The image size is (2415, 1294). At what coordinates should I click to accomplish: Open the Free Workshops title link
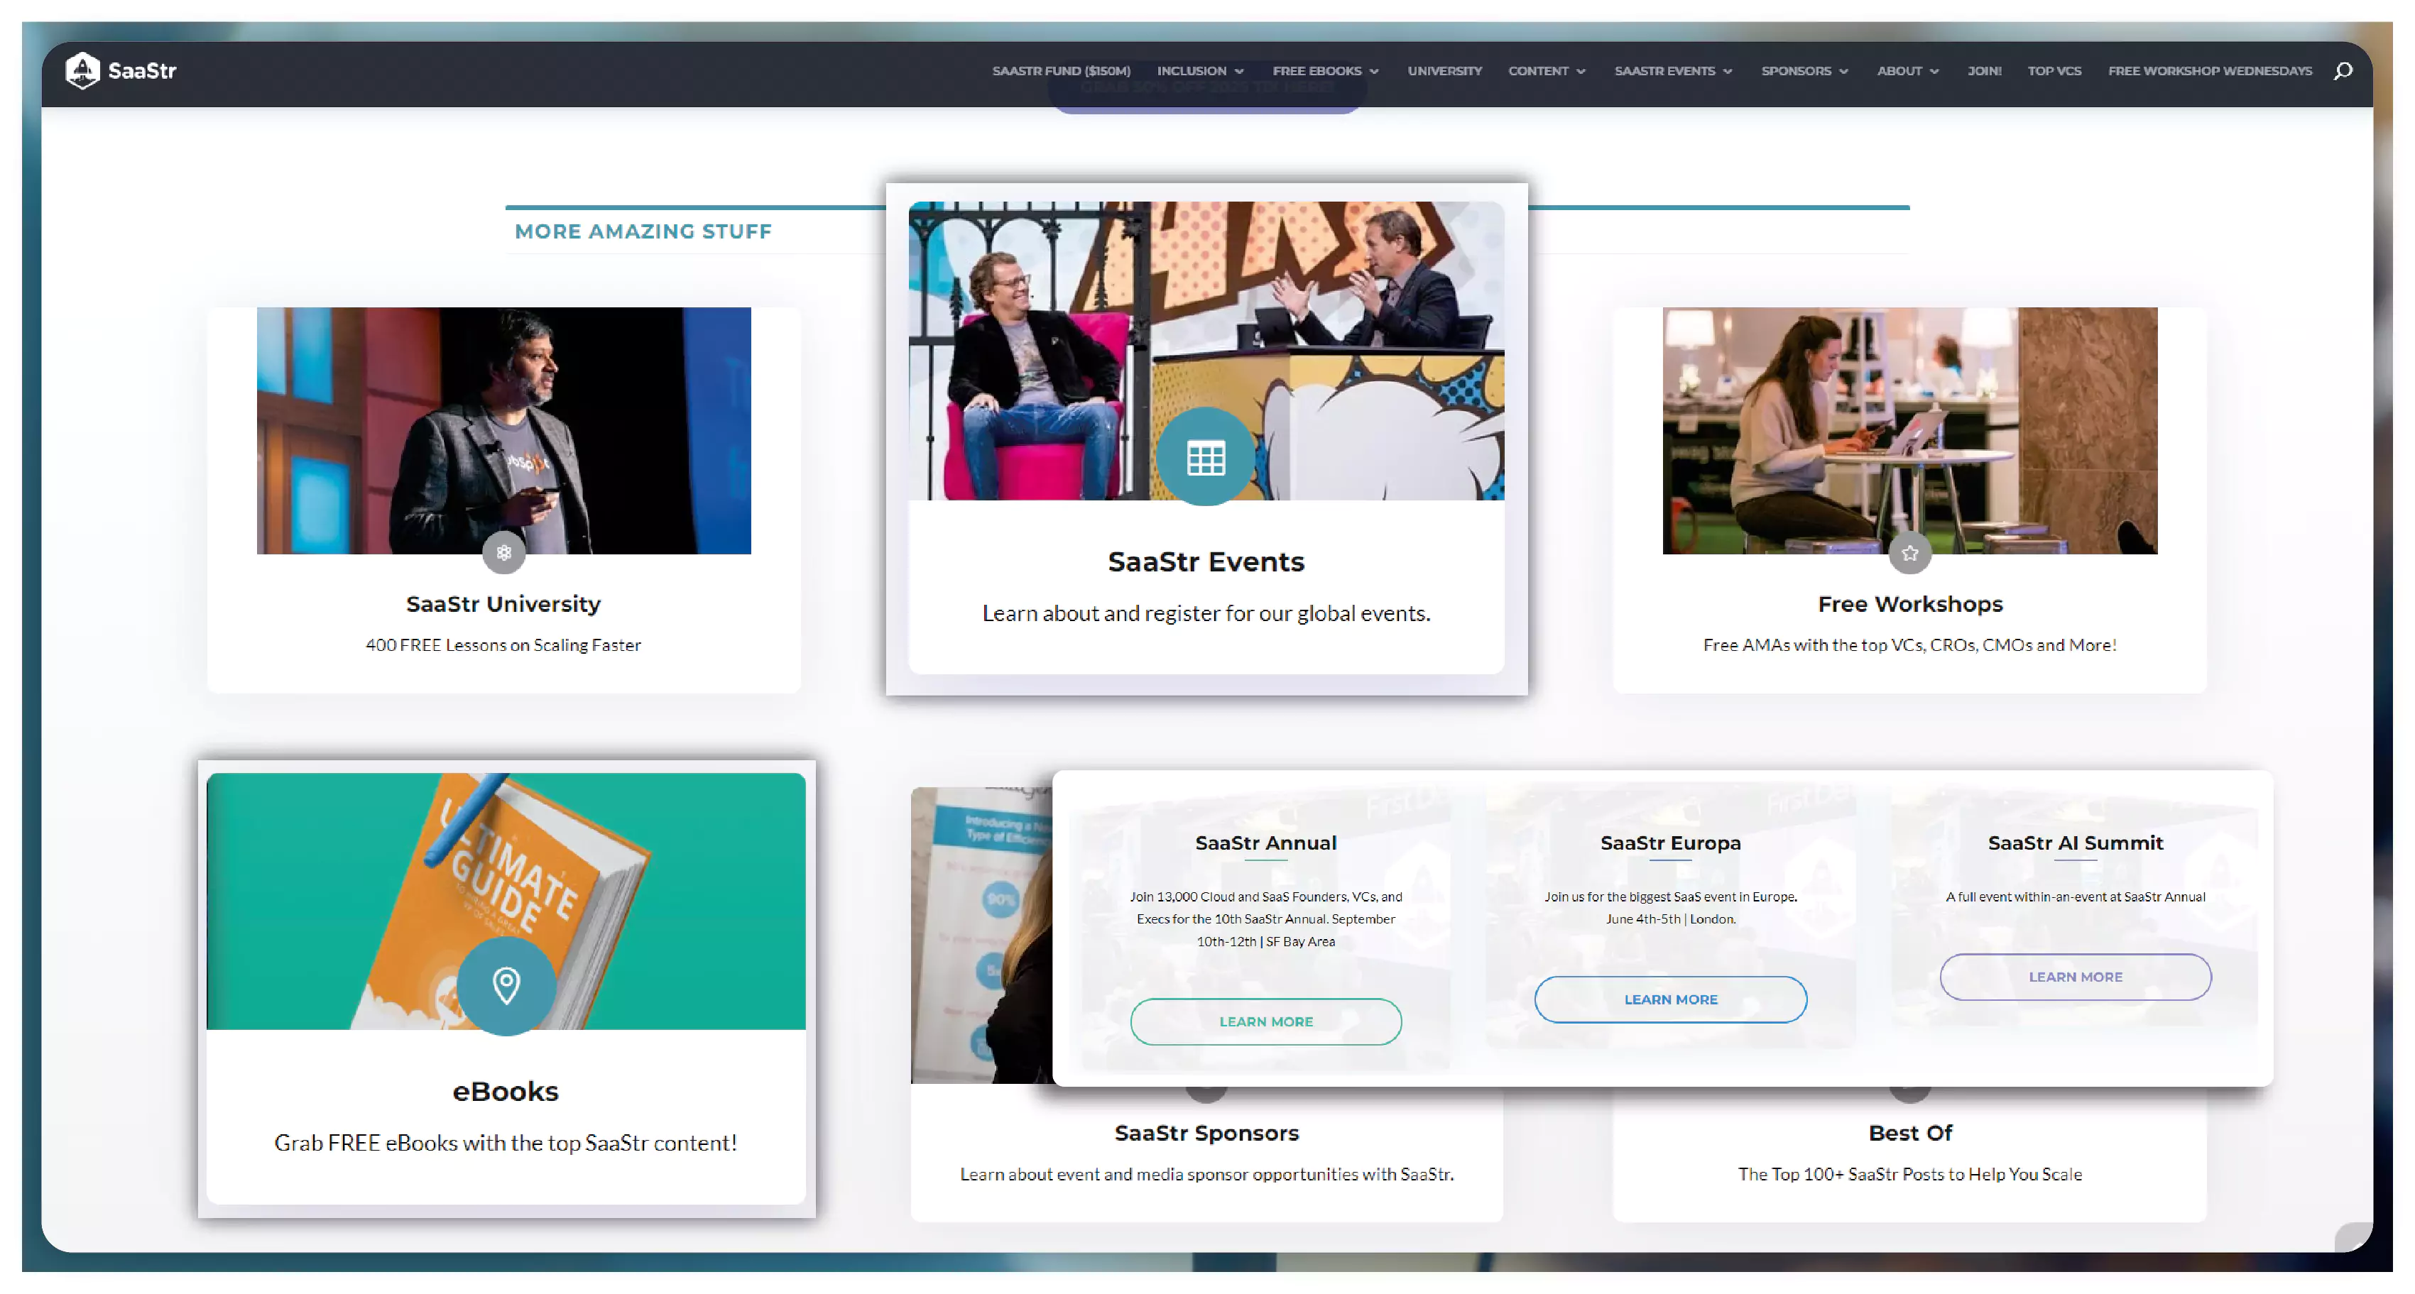pyautogui.click(x=1909, y=604)
